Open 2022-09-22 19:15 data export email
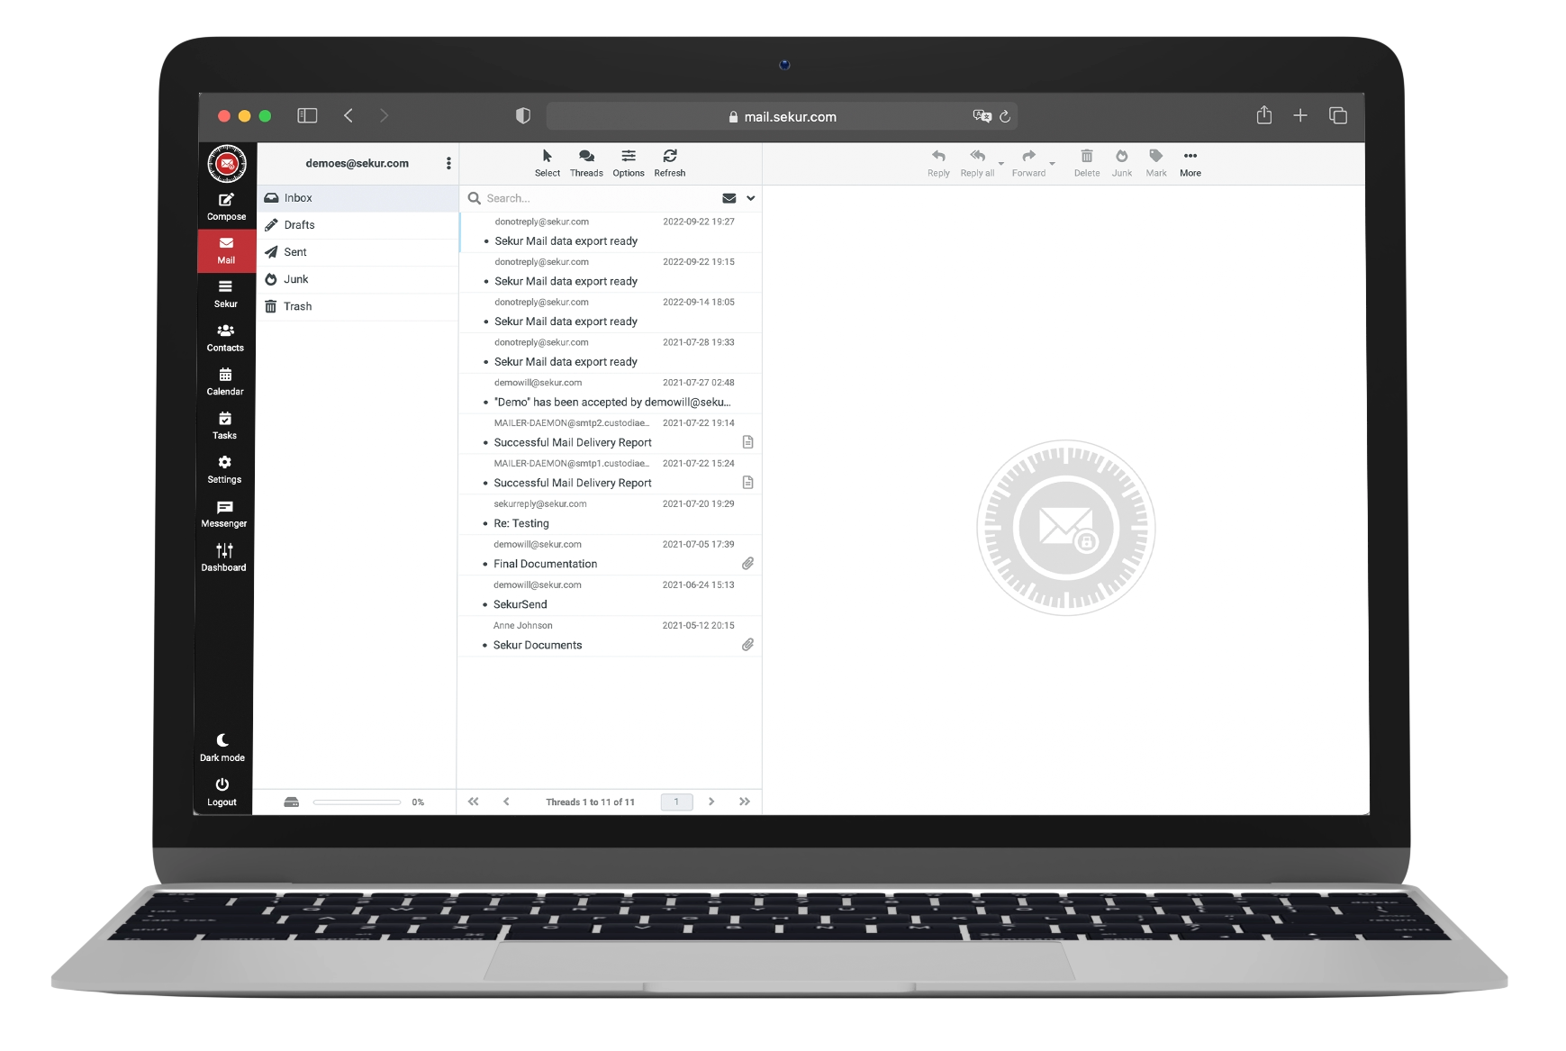Screen dimensions: 1566x1051 coord(611,272)
